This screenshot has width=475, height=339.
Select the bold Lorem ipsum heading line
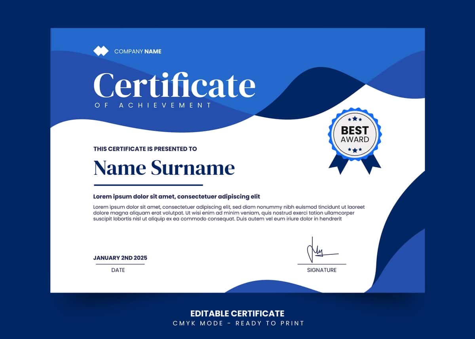[x=177, y=197]
